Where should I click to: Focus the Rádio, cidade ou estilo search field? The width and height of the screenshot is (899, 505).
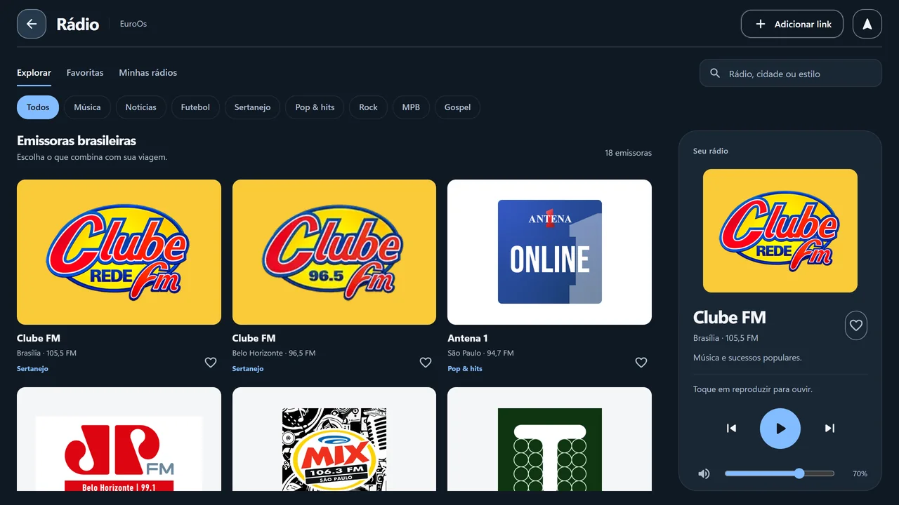pyautogui.click(x=791, y=73)
